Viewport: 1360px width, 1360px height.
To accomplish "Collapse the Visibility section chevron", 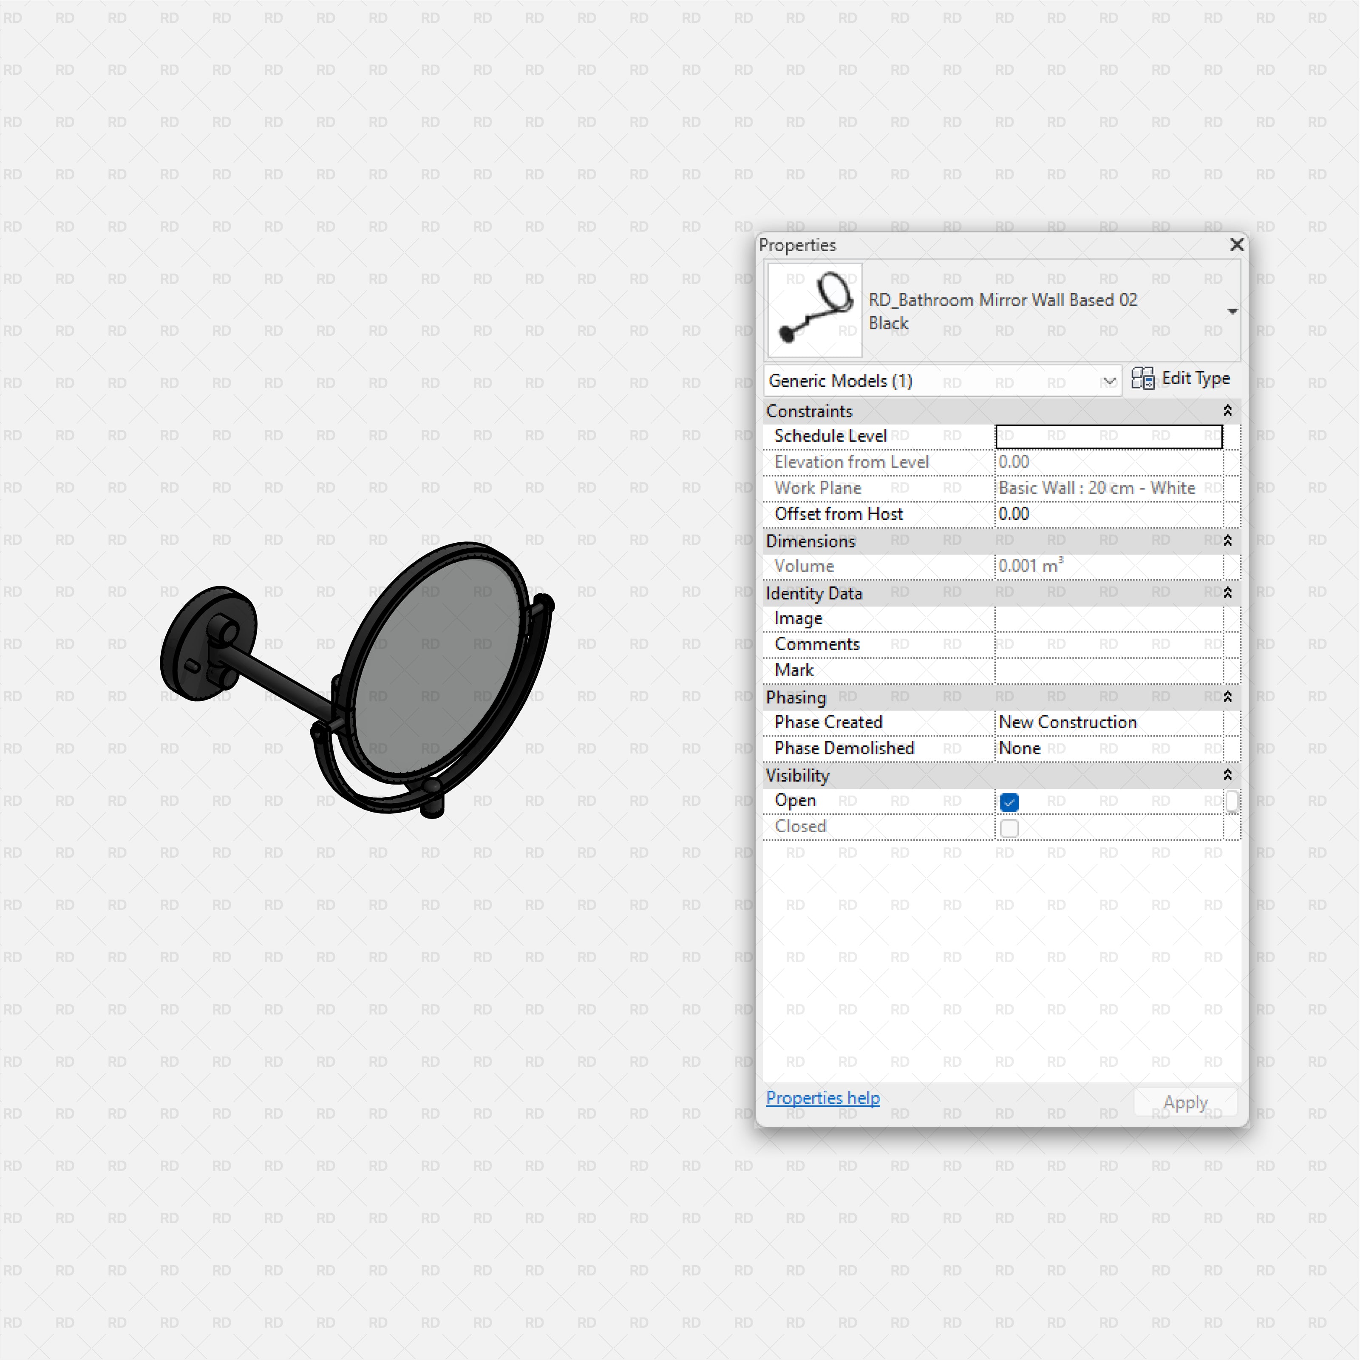I will tap(1227, 775).
